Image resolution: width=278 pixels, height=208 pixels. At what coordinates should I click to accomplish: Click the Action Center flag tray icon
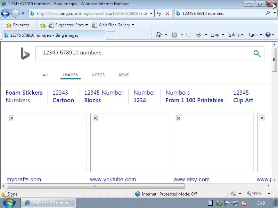(227, 203)
